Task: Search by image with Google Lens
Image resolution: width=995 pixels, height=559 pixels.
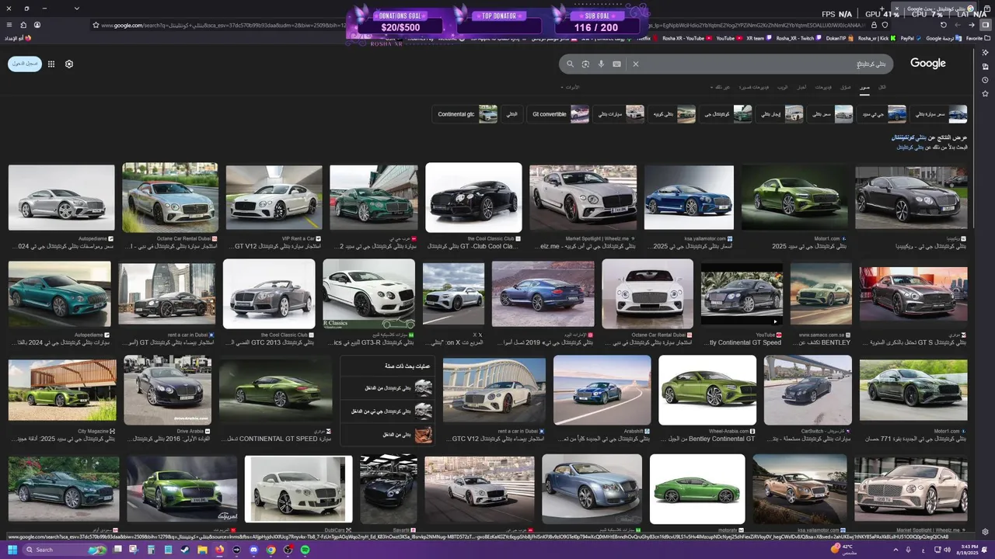Action: (585, 64)
